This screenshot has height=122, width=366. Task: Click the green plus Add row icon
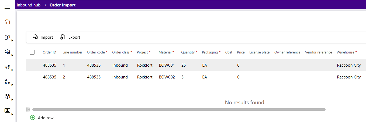[x=33, y=117]
